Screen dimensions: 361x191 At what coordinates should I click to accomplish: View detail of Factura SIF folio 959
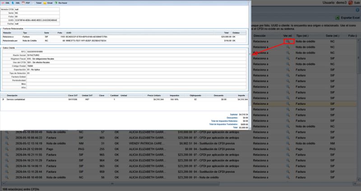coord(7,172)
